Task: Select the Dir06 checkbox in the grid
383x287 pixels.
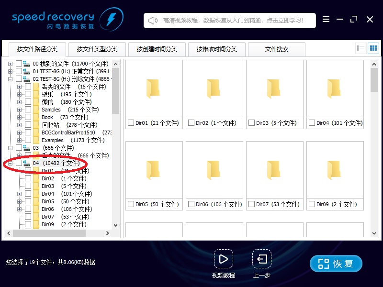Action: (191, 204)
